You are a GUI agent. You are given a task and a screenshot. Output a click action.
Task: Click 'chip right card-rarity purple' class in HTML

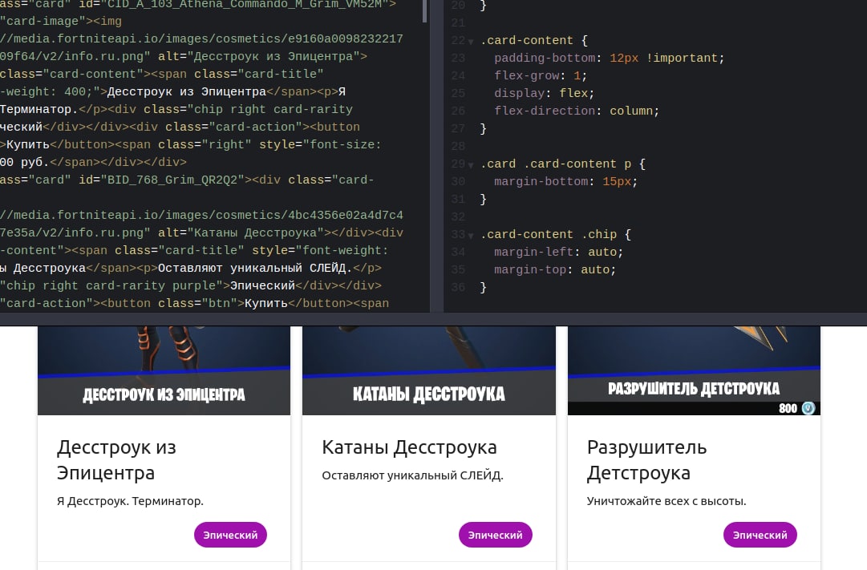(x=115, y=286)
